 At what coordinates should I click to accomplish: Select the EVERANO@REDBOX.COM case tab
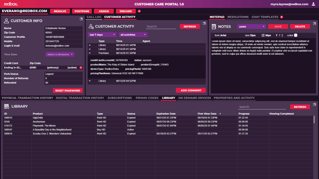click(25, 11)
